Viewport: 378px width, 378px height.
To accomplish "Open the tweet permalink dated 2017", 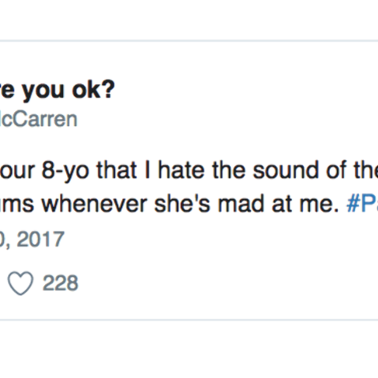I will pos(32,239).
